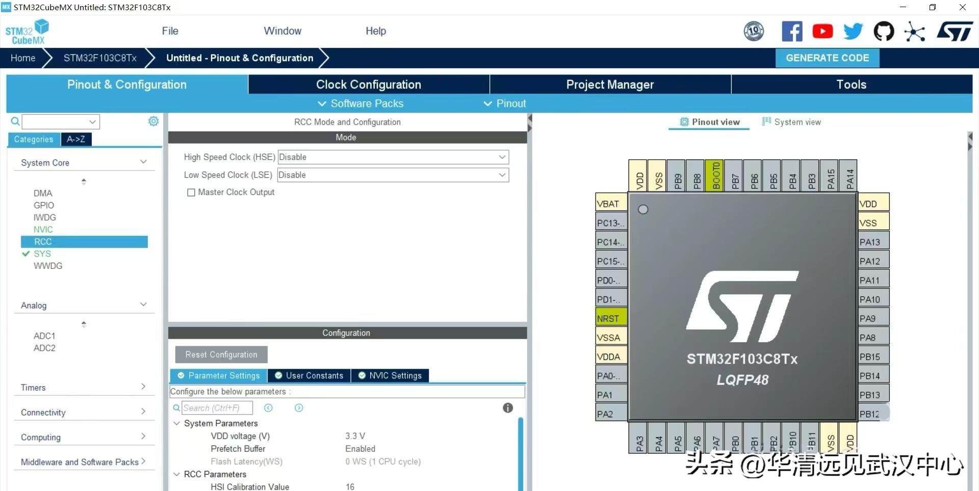979x491 pixels.
Task: Go to the Home breadcrumb
Action: (23, 58)
